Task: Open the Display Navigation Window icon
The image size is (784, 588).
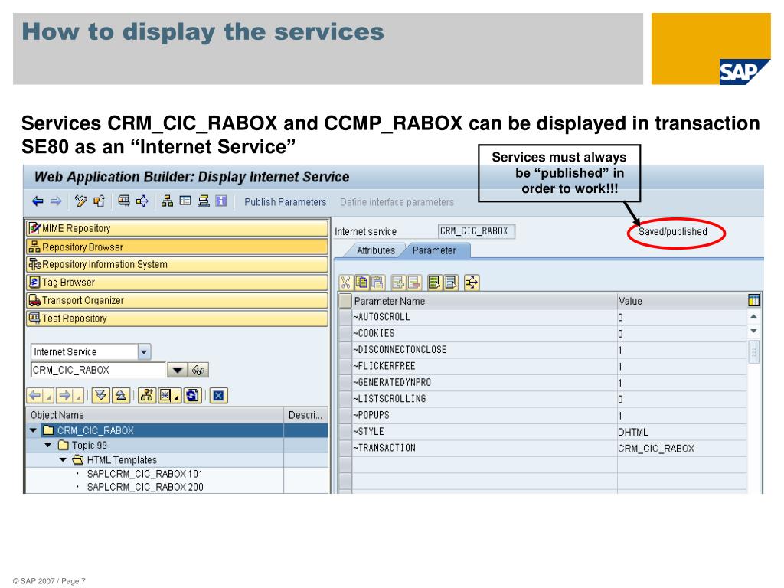Action: coord(185,201)
